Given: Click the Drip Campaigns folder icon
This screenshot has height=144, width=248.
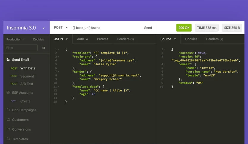Looking at the screenshot, I should [8, 110].
